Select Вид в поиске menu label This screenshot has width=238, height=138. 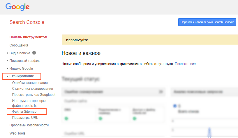coord(20,53)
